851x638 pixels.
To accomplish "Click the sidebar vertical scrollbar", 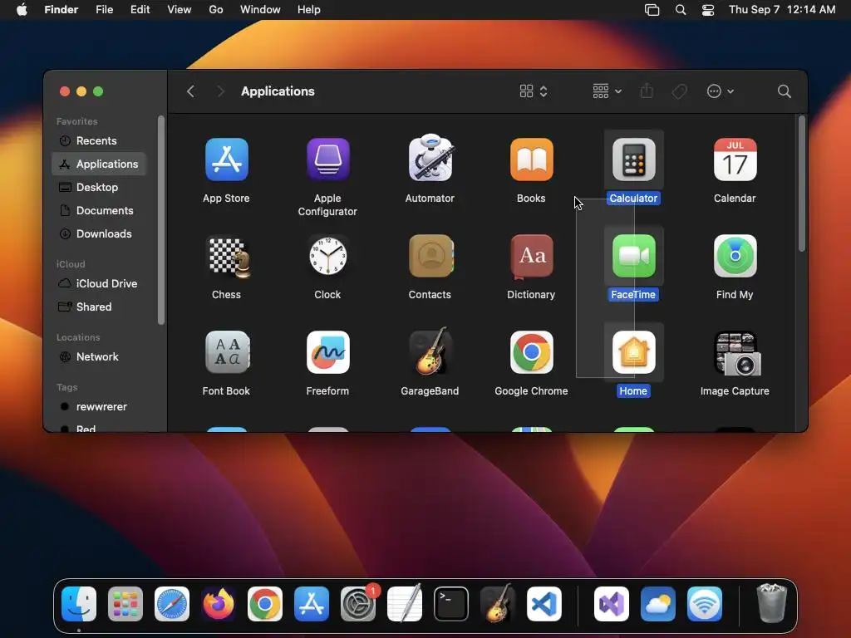I will (x=160, y=220).
